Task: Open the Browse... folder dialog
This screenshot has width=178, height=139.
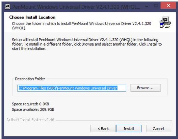Action: pos(146,88)
